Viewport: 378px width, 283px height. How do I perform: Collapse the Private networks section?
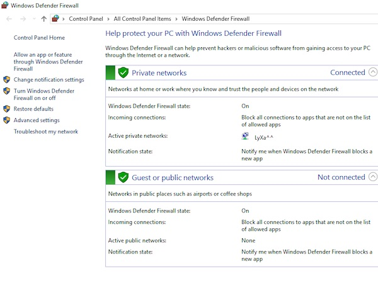point(373,72)
